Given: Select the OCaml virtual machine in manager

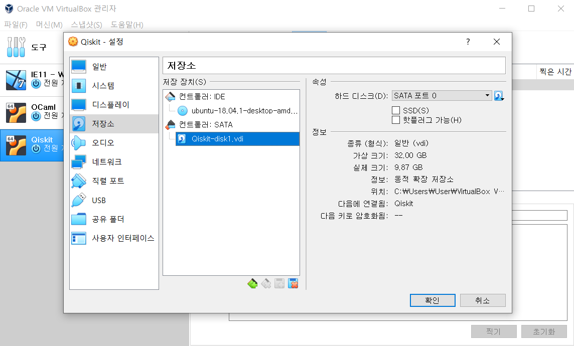Looking at the screenshot, I should pyautogui.click(x=32, y=113).
